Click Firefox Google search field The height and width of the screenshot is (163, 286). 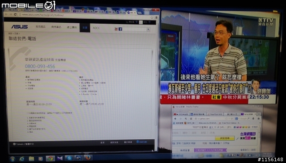point(244,118)
